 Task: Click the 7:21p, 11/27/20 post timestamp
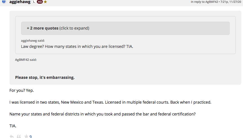[x=230, y=2]
